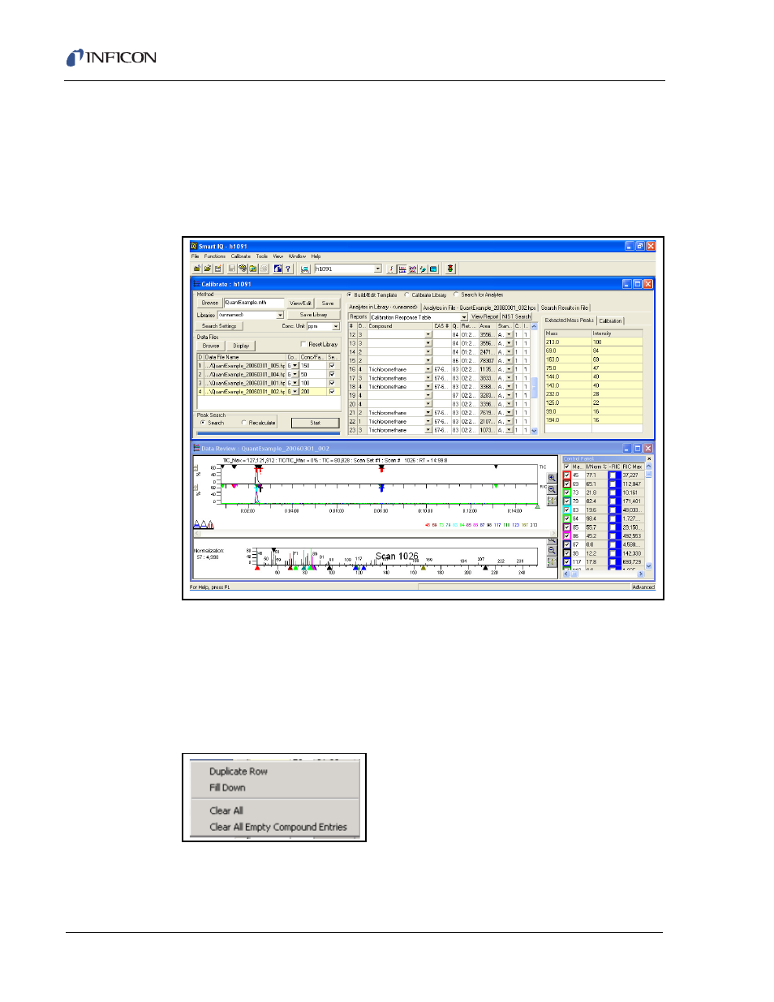Click the View Report button
The width and height of the screenshot is (774, 1002).
pyautogui.click(x=484, y=317)
